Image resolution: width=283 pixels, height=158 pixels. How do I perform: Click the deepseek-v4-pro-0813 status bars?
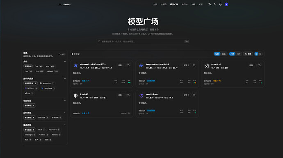tap(195, 83)
